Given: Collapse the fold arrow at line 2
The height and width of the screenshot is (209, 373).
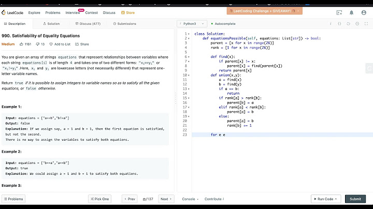Looking at the screenshot, I should pyautogui.click(x=189, y=38).
